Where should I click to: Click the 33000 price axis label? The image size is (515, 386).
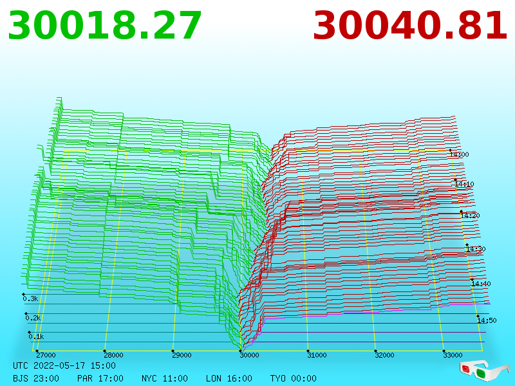coord(453,355)
